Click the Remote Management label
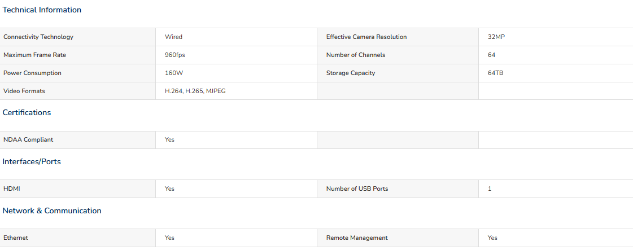This screenshot has height=250, width=633. [x=357, y=238]
